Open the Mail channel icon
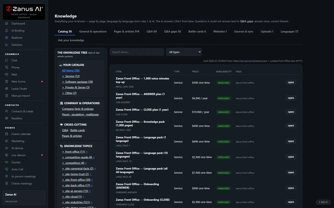 (x=7, y=74)
